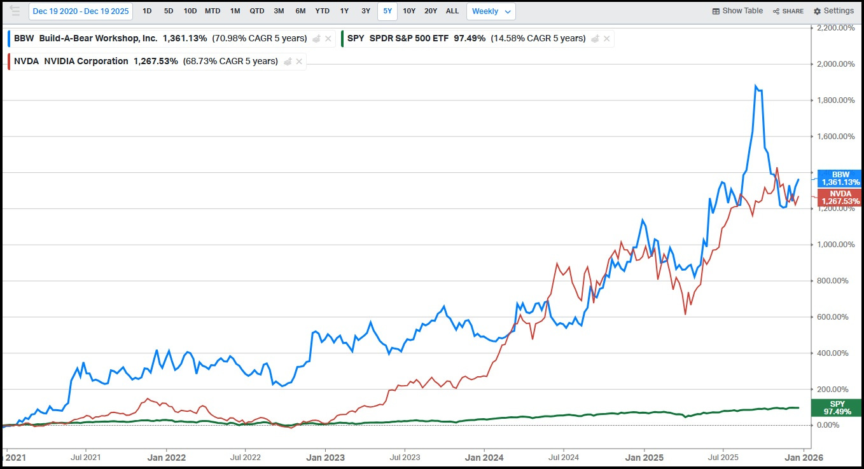This screenshot has width=864, height=469.
Task: Click the red NVDA color bar in legend
Action: pyautogui.click(x=10, y=62)
